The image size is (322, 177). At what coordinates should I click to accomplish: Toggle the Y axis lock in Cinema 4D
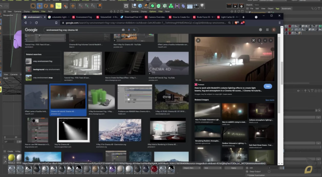click(87, 6)
